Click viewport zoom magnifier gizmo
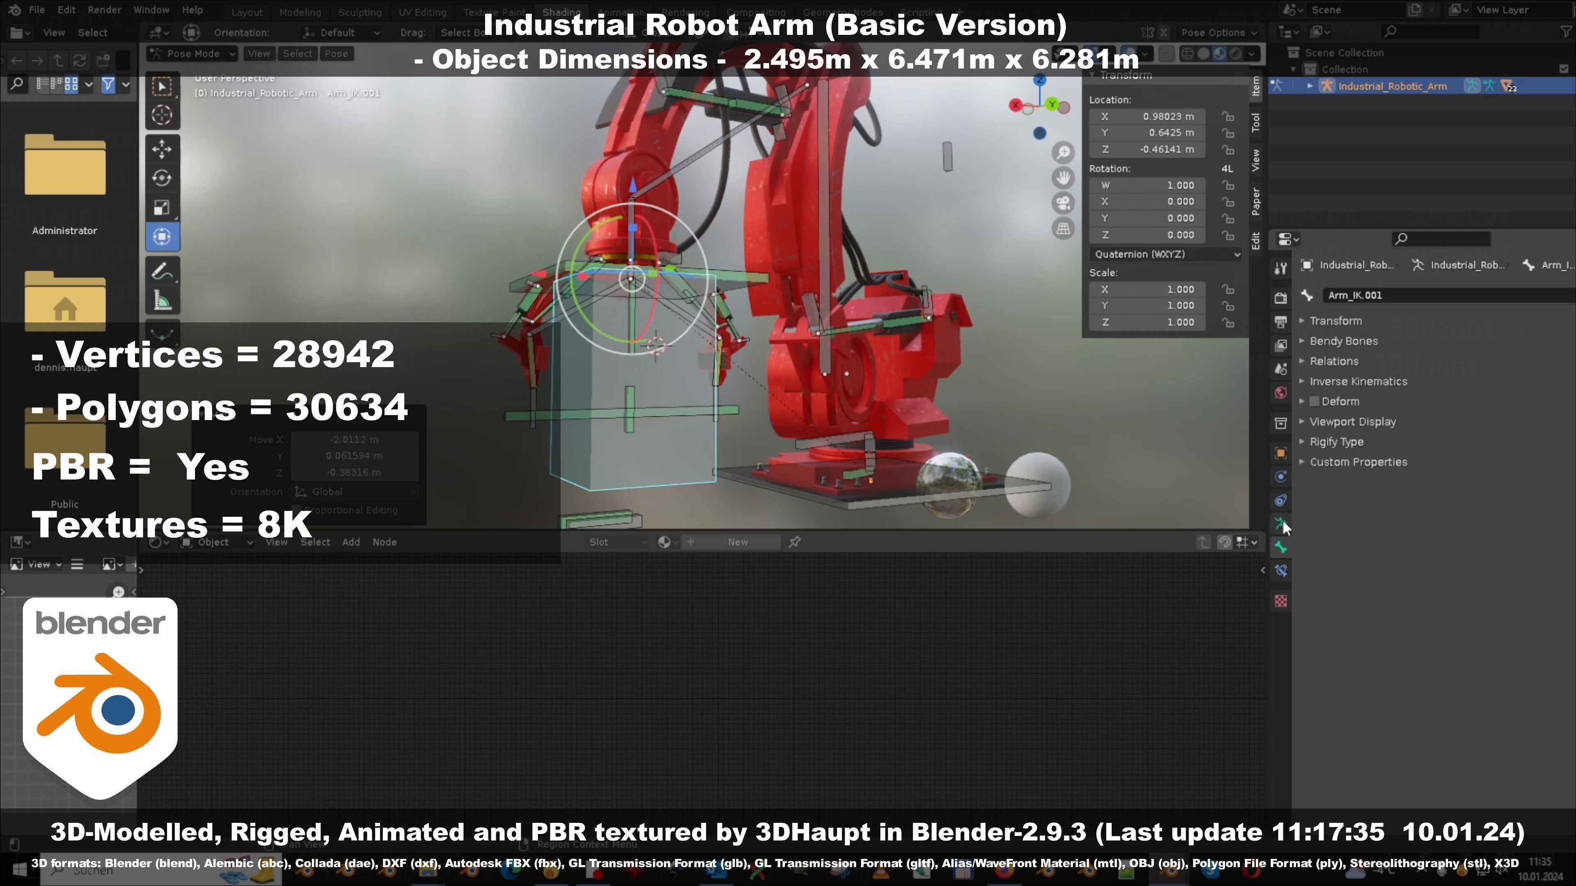This screenshot has width=1576, height=886. 1063,152
